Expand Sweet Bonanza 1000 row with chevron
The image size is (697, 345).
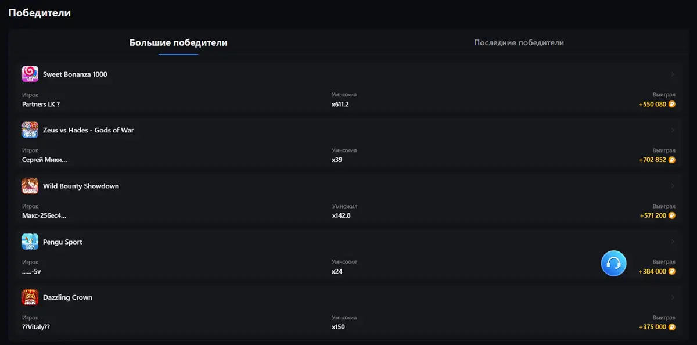673,74
